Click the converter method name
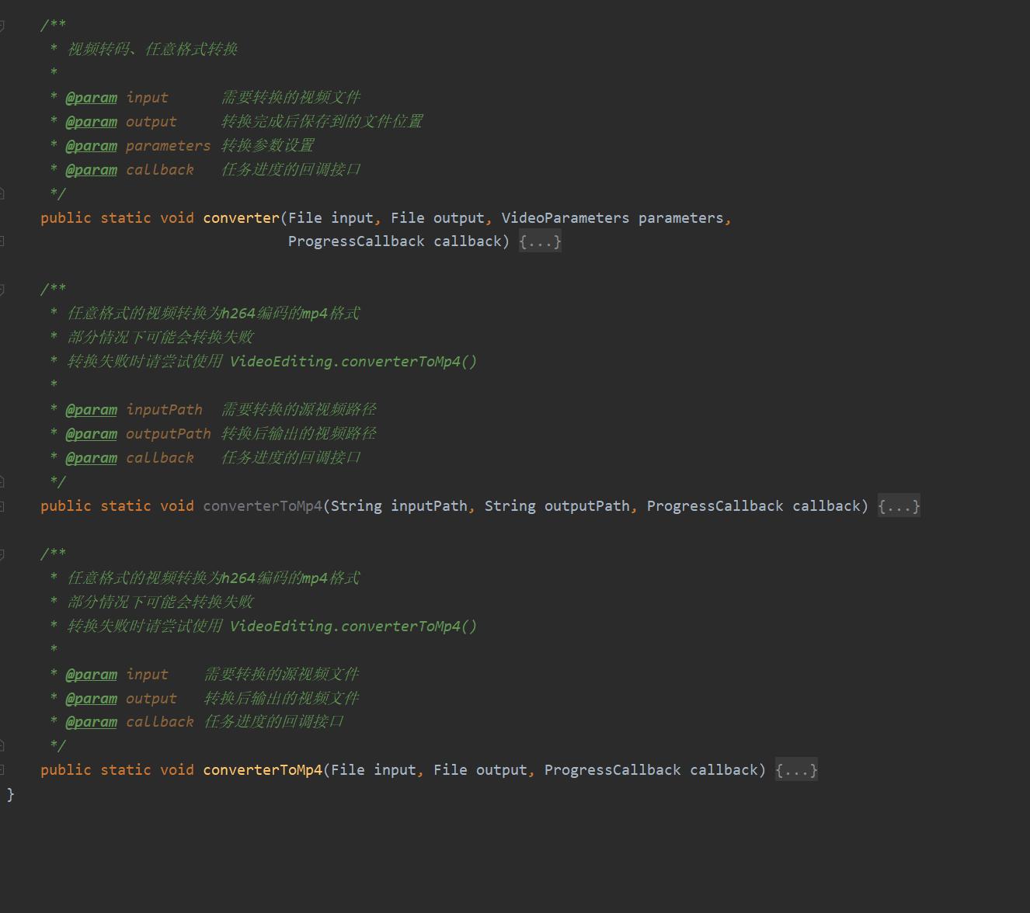The height and width of the screenshot is (913, 1030). [241, 218]
